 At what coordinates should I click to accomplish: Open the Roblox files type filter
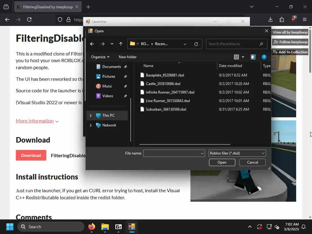coord(237,153)
